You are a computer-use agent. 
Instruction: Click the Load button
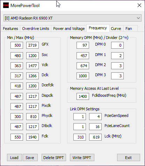point(14,158)
